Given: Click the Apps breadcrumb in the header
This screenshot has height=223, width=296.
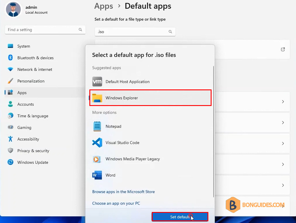Looking at the screenshot, I should pyautogui.click(x=104, y=6).
